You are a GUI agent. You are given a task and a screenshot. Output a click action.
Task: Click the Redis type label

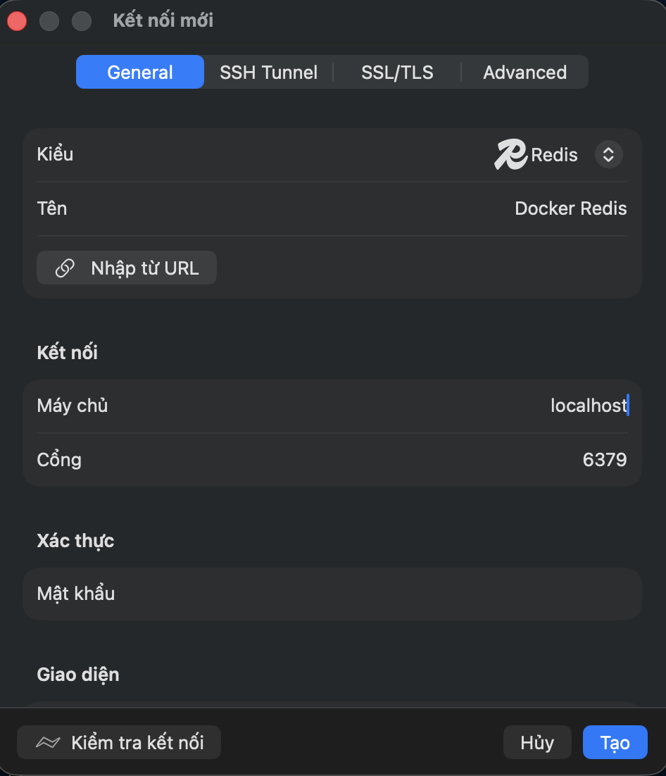(x=554, y=155)
